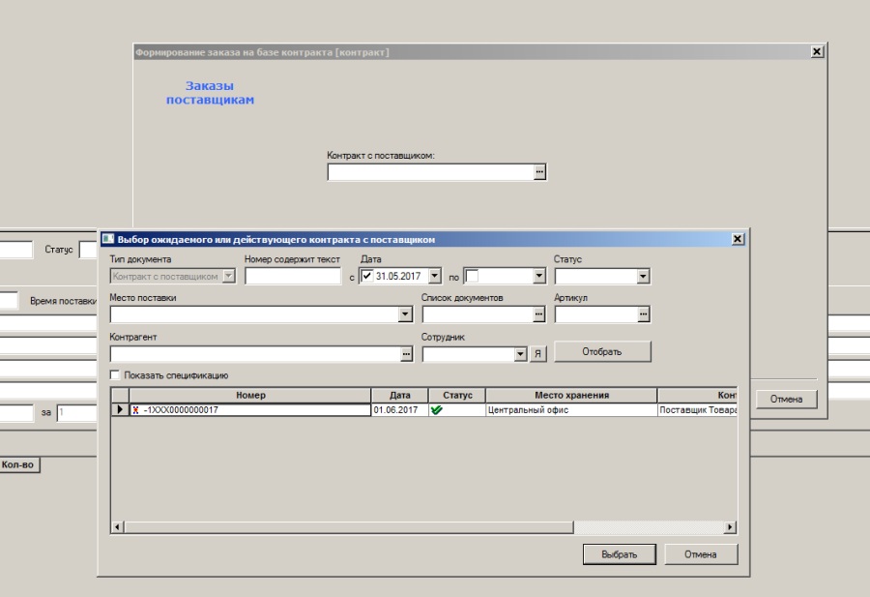870x597 pixels.
Task: Click the date cell '01.06.2017'
Action: (399, 410)
